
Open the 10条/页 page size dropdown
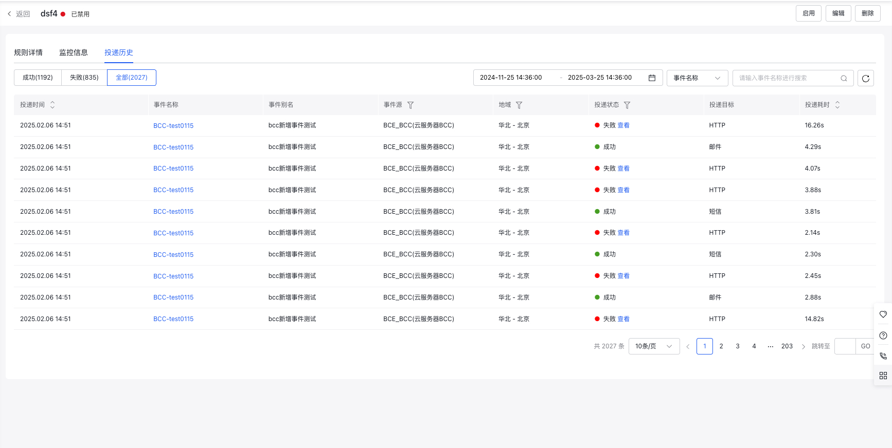654,346
